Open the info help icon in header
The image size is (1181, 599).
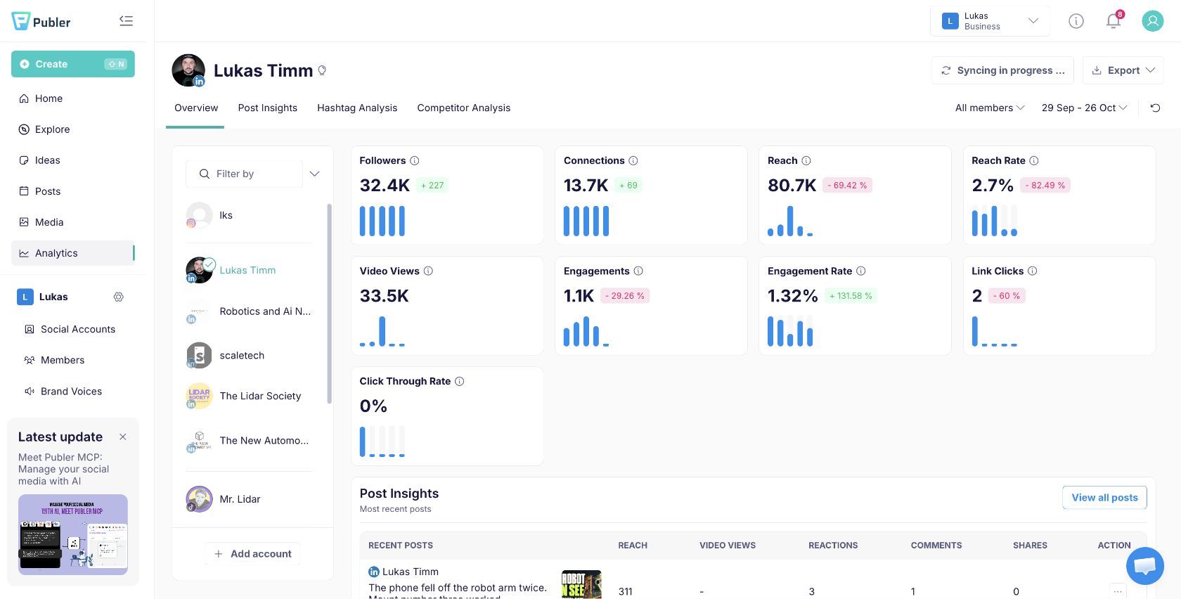click(x=1076, y=21)
